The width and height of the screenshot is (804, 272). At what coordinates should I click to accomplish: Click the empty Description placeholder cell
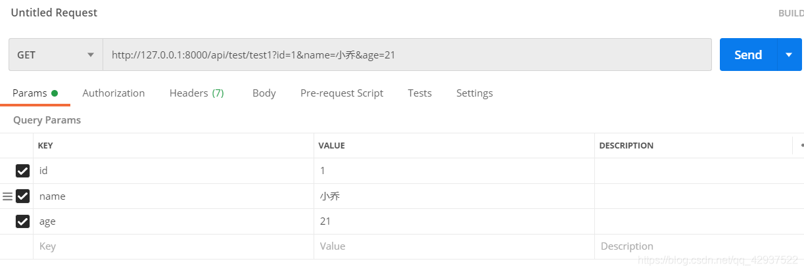pyautogui.click(x=690, y=246)
